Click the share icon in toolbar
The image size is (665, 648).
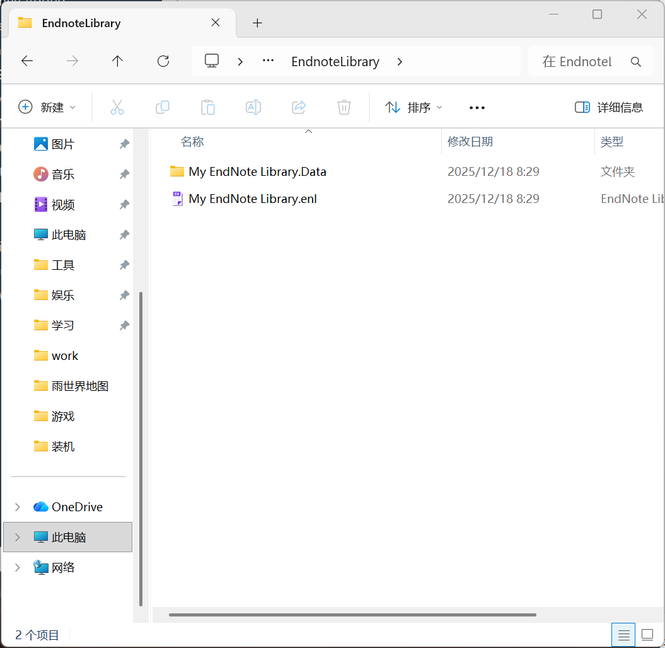(299, 107)
